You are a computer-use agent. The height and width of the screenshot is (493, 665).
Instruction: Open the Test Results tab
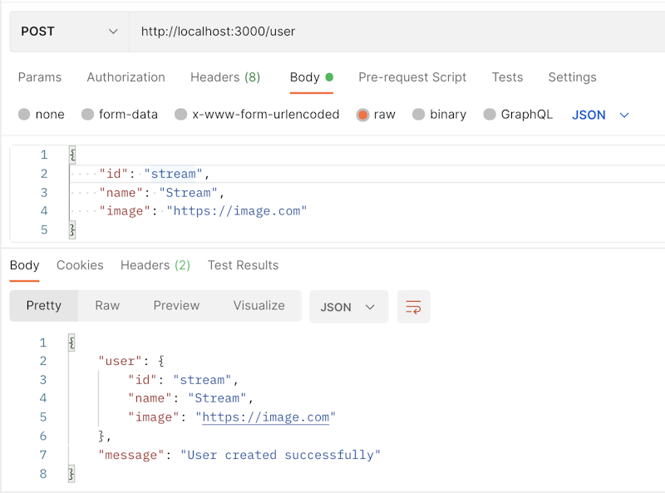(243, 265)
